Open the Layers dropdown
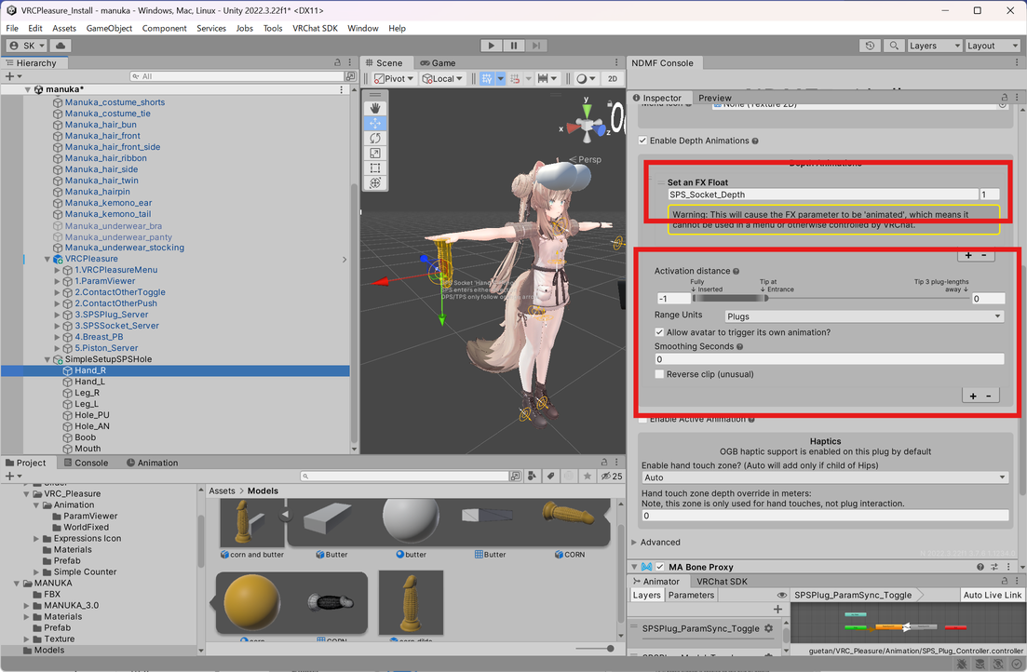 coord(935,46)
